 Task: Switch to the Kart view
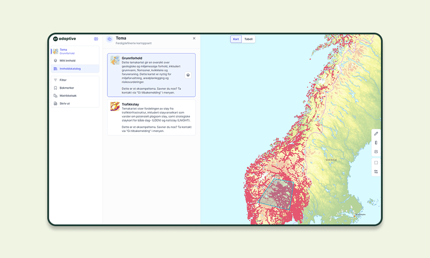[236, 39]
